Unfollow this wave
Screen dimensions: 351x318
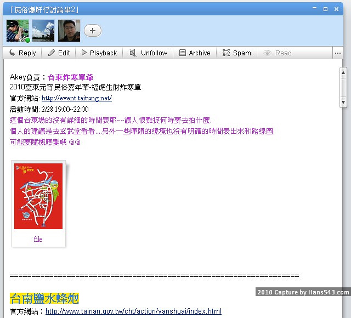[x=148, y=53]
